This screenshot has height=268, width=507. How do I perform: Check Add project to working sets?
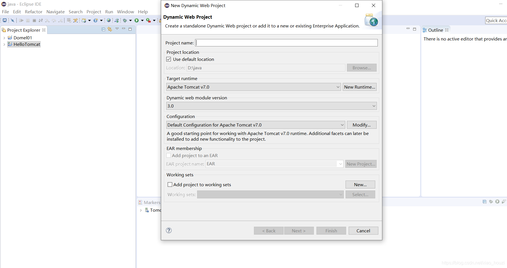[170, 185]
